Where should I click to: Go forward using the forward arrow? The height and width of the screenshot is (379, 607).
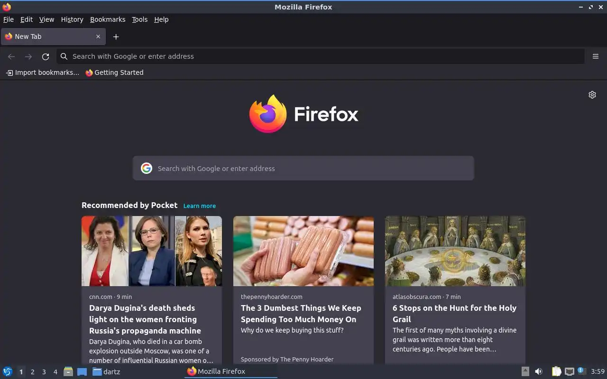[x=28, y=56]
